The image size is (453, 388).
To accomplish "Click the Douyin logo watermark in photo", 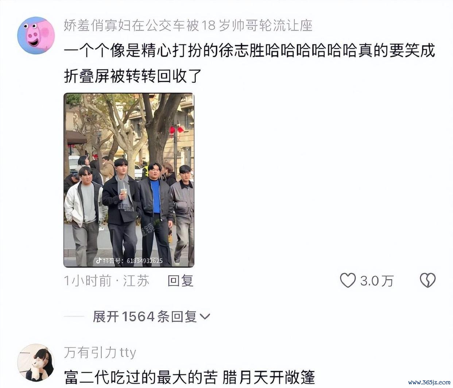I will pos(98,261).
